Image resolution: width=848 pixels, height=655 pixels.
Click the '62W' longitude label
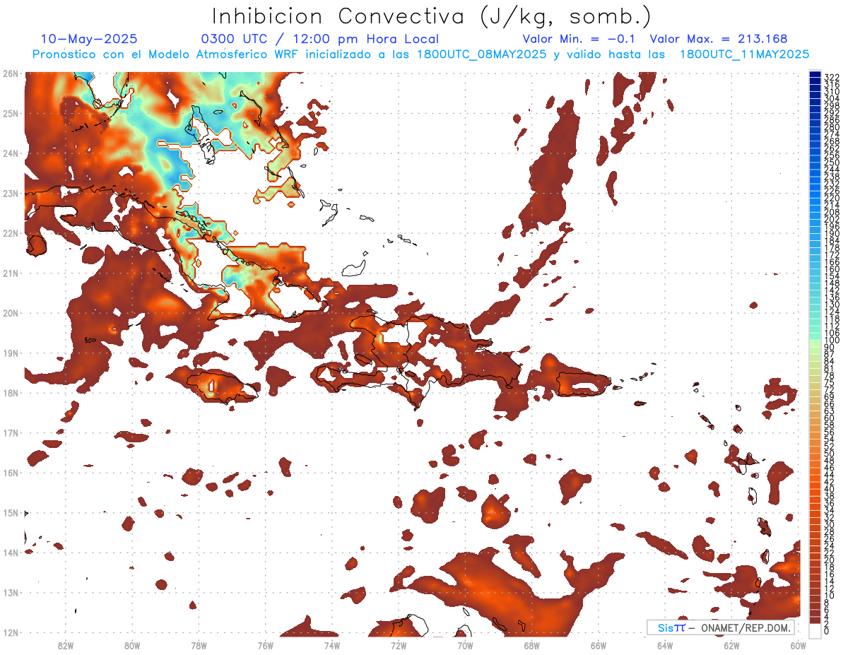pyautogui.click(x=731, y=645)
